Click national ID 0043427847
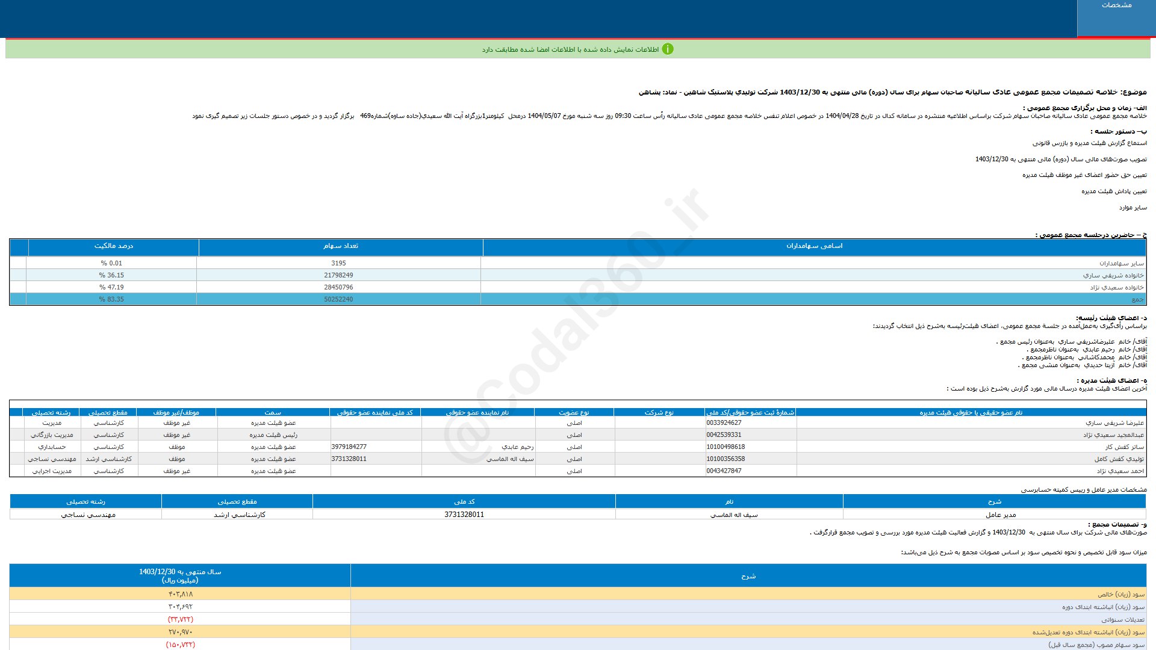The image size is (1156, 650). 724,471
